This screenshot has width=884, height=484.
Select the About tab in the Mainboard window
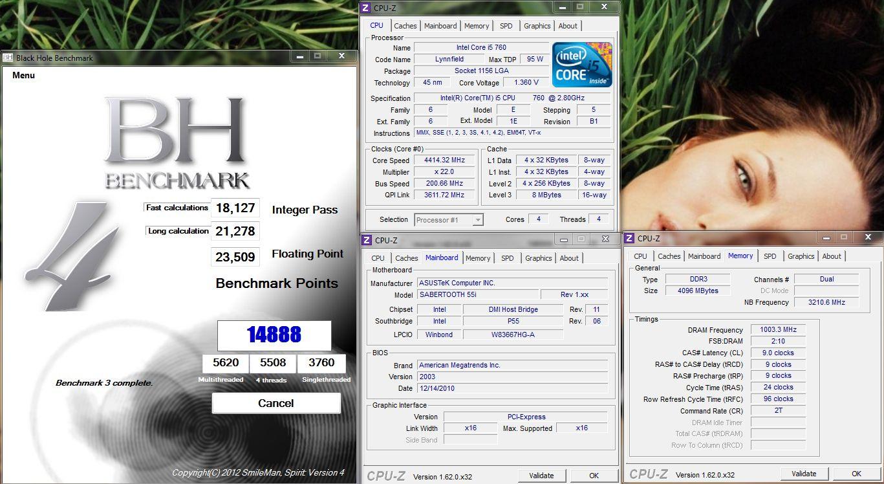pyautogui.click(x=569, y=258)
